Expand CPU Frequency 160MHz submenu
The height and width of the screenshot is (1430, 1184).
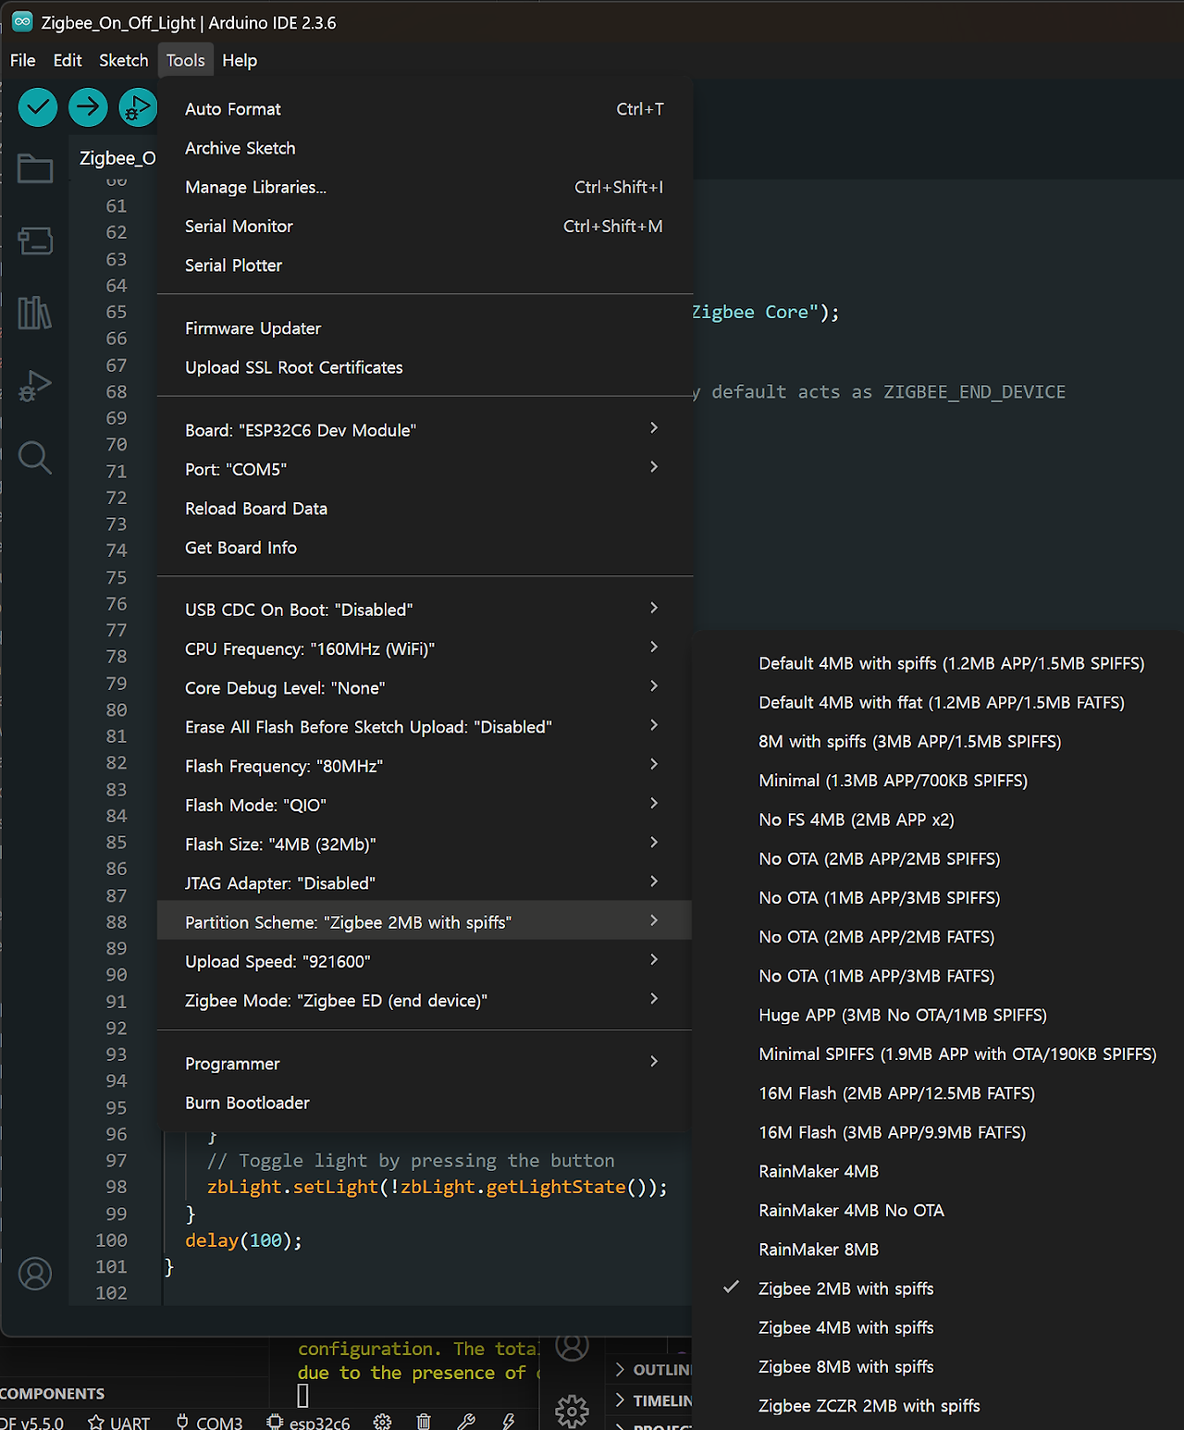(x=425, y=648)
